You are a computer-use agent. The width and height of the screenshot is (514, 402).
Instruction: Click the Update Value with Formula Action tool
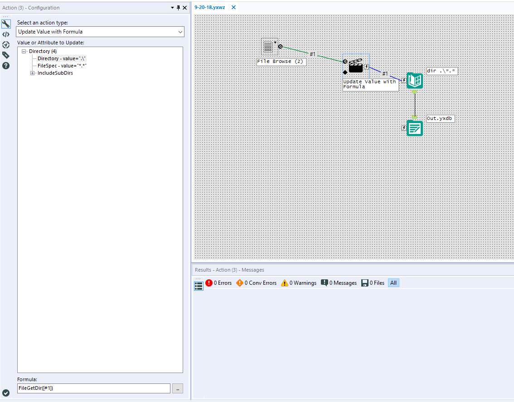pyautogui.click(x=356, y=66)
